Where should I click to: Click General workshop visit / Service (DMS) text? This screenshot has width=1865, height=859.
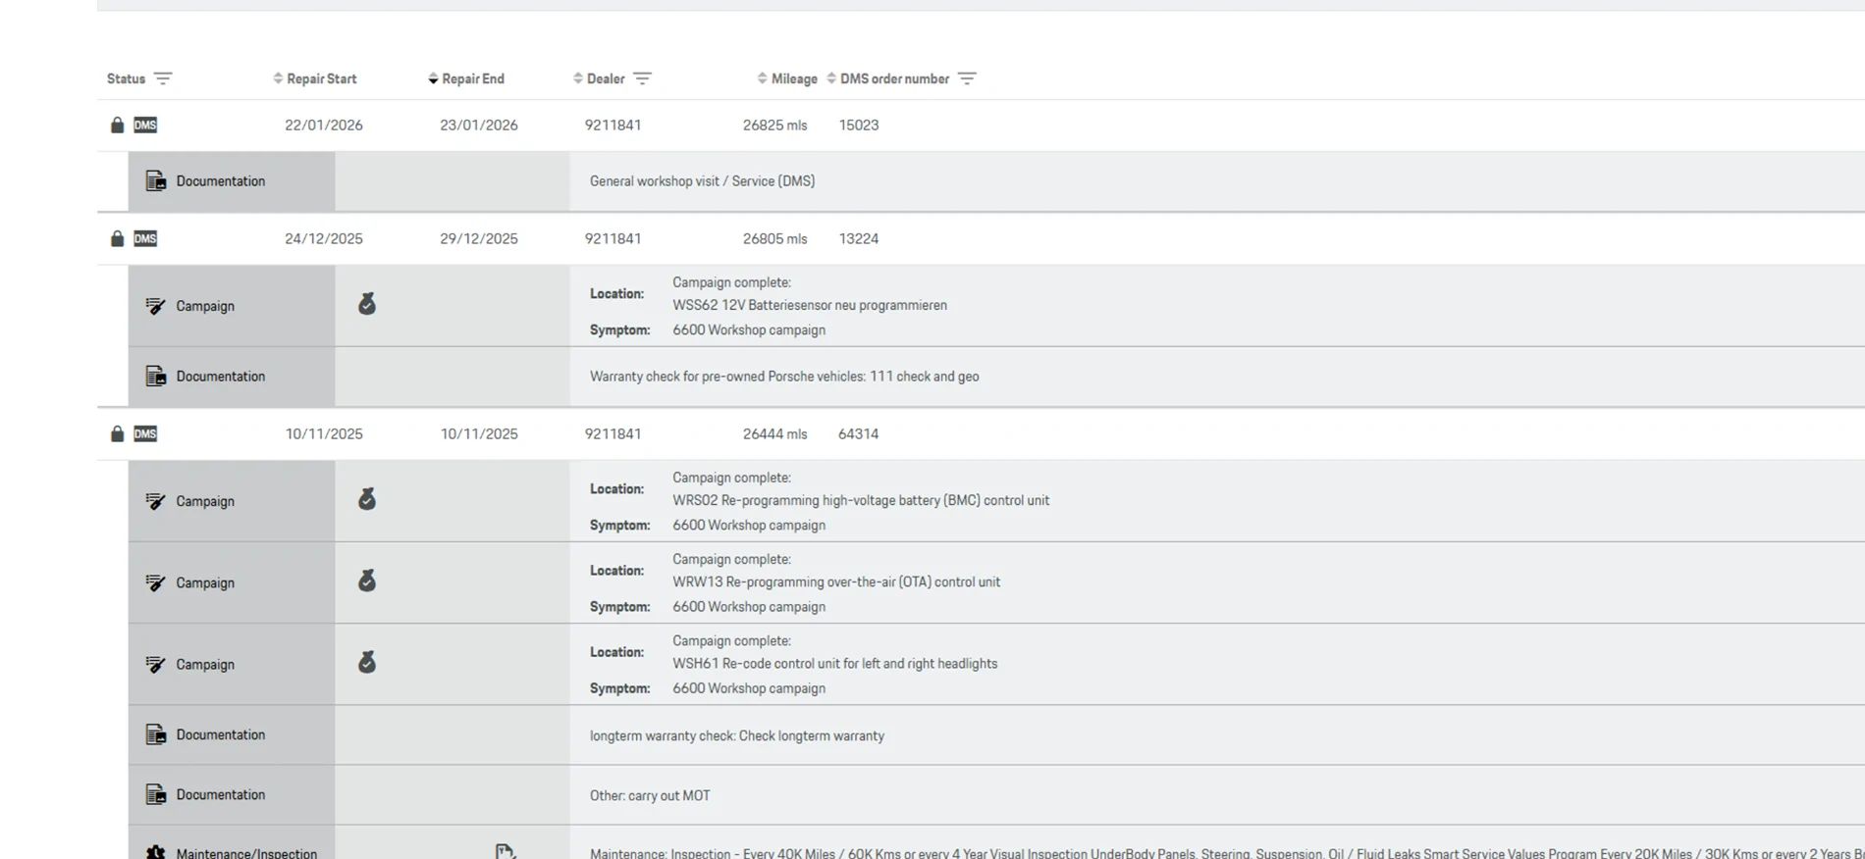coord(702,180)
